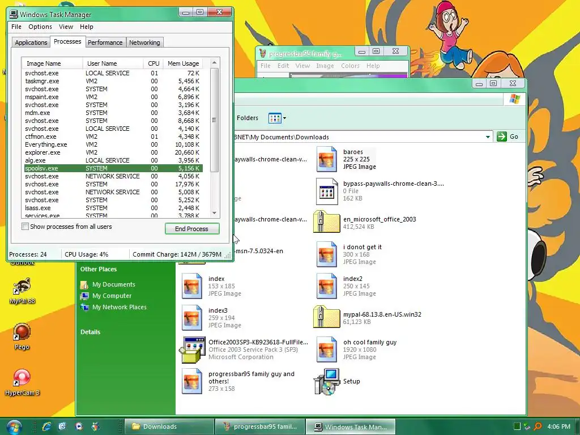
Task: Click the Windows Task Manager taskbar button
Action: coord(351,427)
